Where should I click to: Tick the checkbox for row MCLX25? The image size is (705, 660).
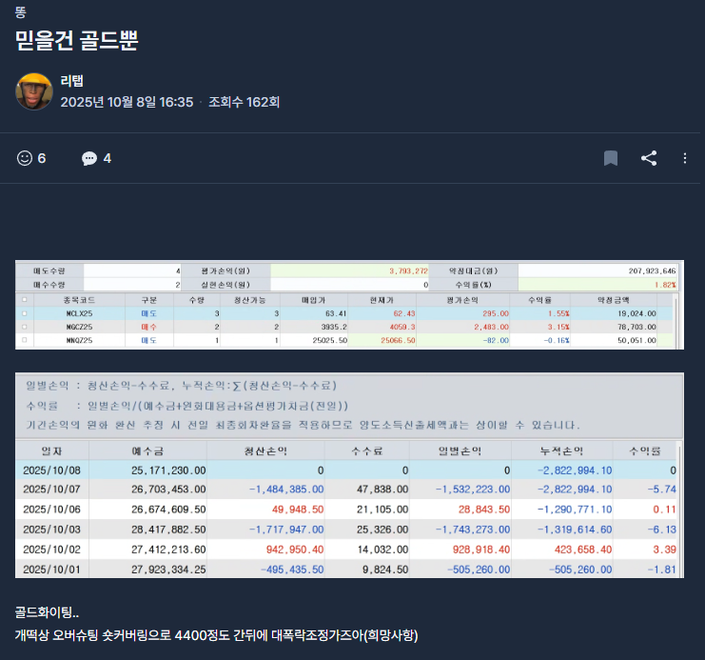25,313
